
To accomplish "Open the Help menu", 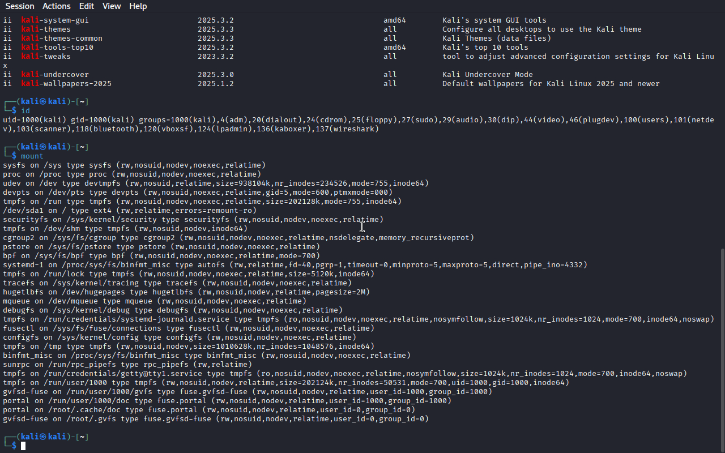I will tap(138, 6).
